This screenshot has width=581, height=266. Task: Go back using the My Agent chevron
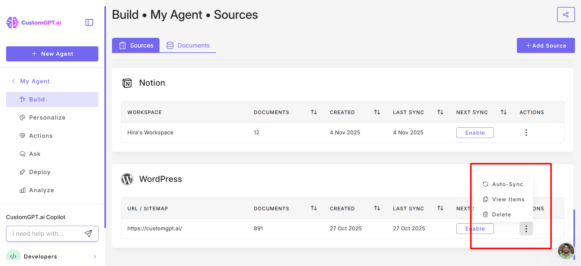(x=13, y=81)
